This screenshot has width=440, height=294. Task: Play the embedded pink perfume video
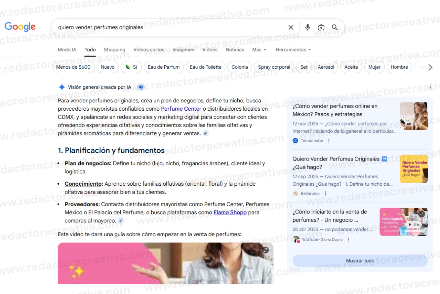[x=166, y=263]
